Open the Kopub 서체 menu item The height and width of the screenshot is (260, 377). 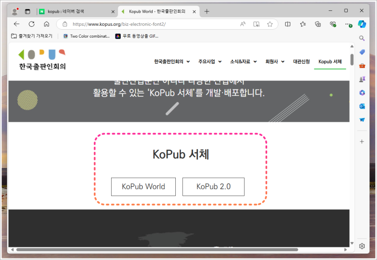(x=330, y=62)
